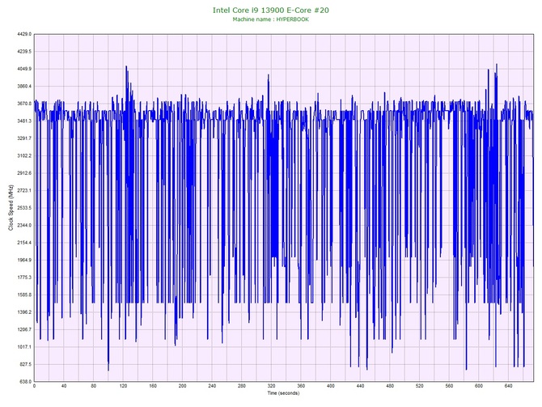Click the y-axis value 1585.8
Screen dimensions: 542x407
click(24, 295)
